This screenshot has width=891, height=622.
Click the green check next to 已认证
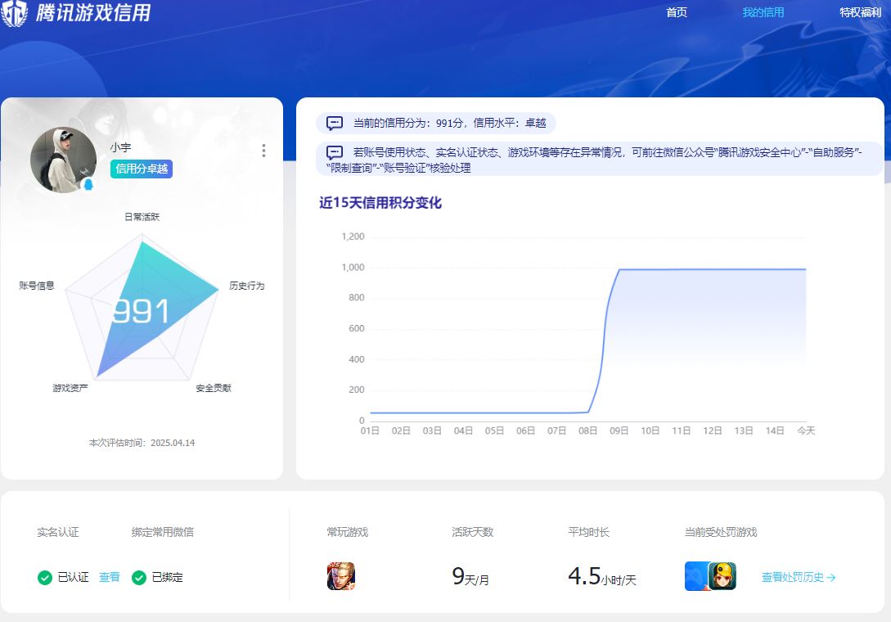point(45,578)
